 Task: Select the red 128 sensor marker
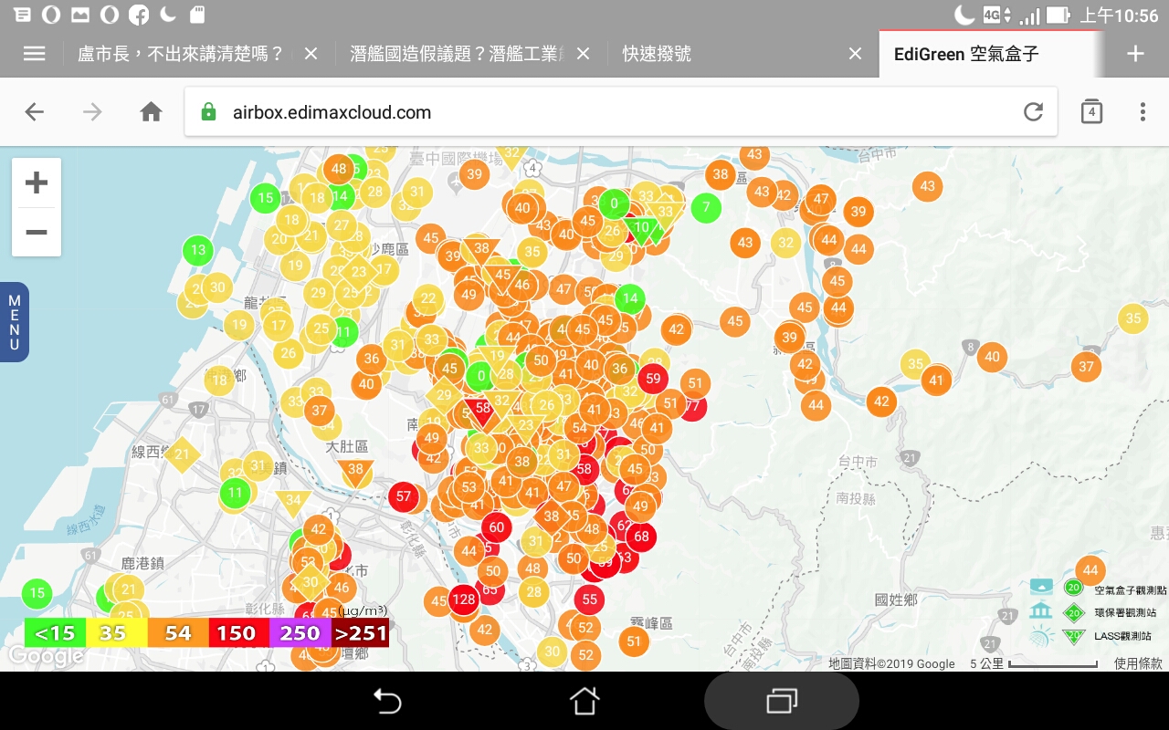pos(464,600)
